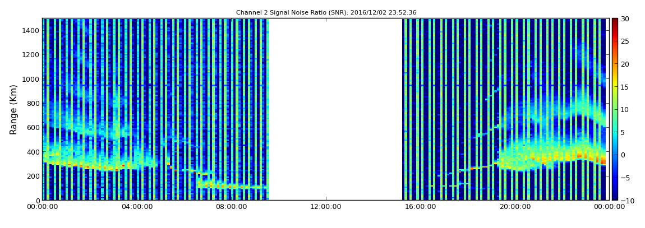Click the 600 y-axis tick label
645x228 pixels.
[33, 127]
